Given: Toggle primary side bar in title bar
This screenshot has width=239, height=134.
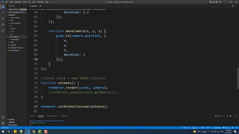Looking at the screenshot, I should click(211, 2).
